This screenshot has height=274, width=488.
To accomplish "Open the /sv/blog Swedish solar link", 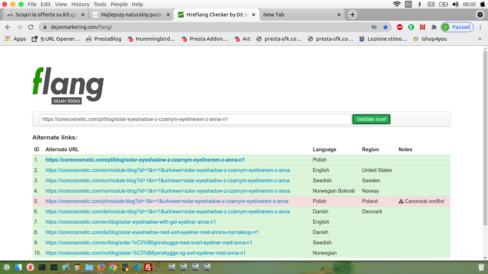I will pos(149,243).
